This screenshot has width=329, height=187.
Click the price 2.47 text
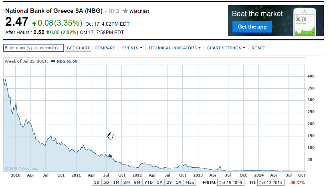[16, 22]
